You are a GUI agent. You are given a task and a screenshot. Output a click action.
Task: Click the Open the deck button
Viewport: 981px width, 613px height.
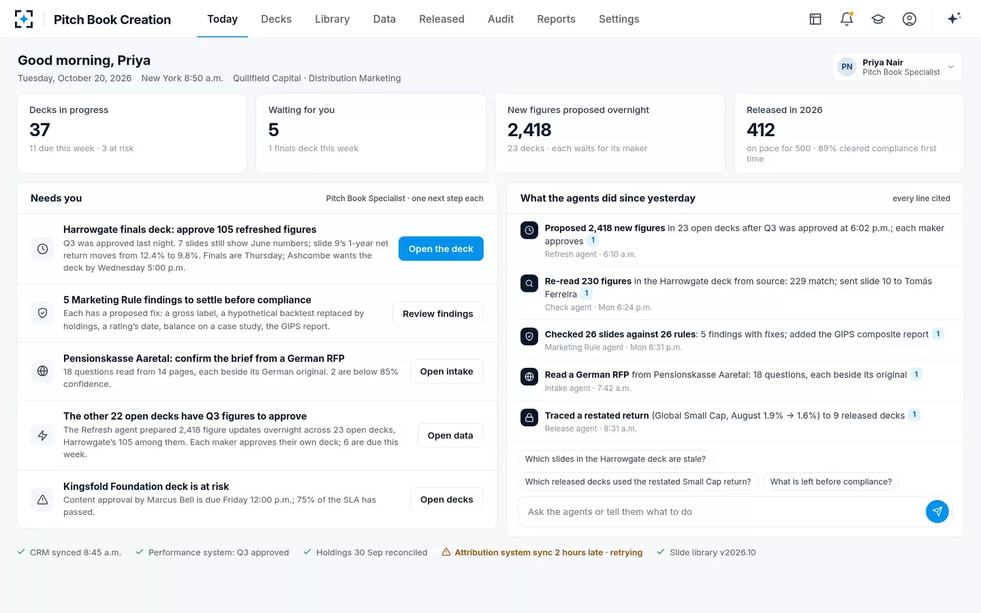[441, 249]
